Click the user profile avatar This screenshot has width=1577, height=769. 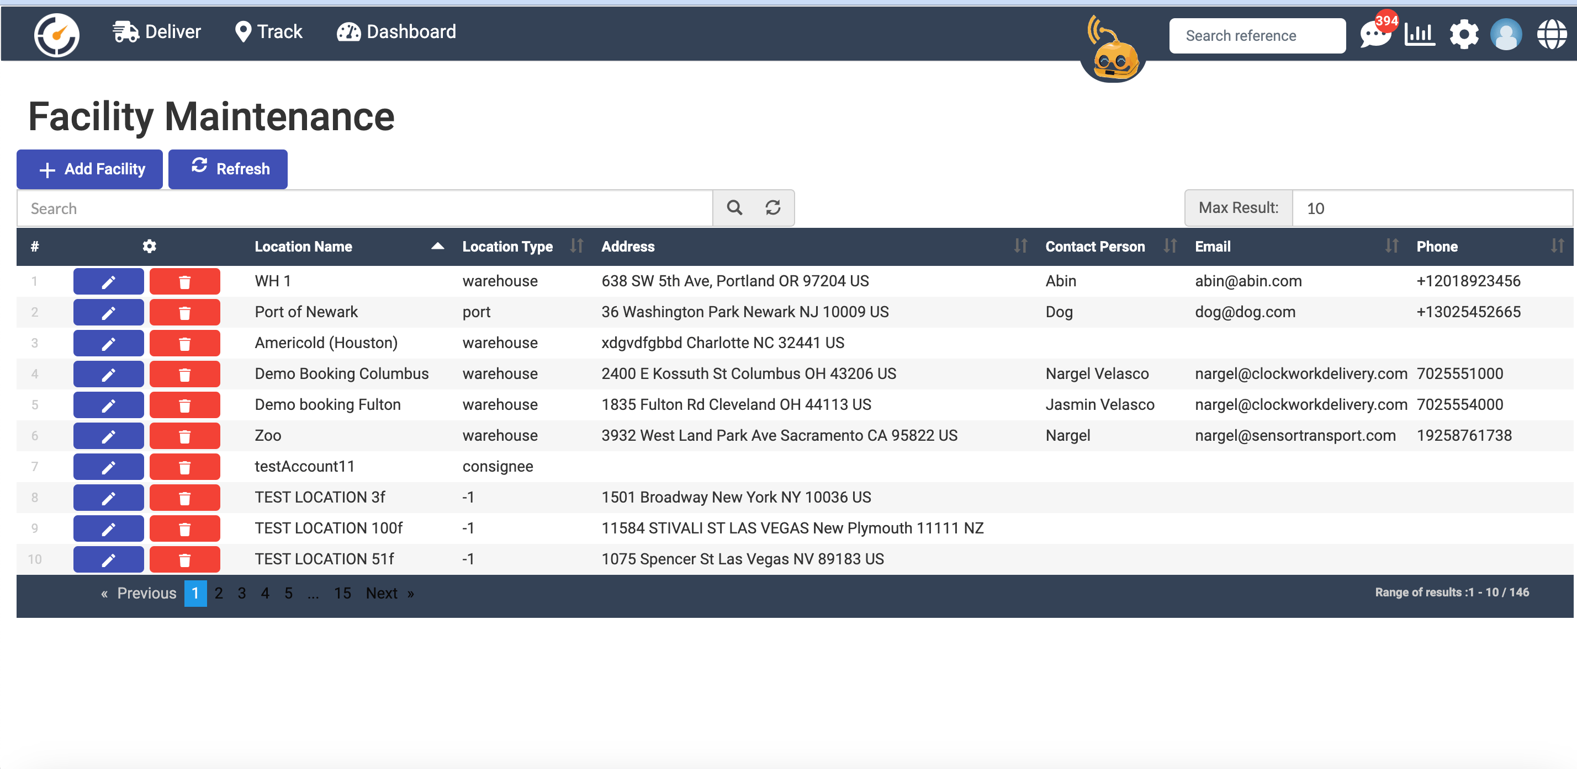pyautogui.click(x=1506, y=34)
